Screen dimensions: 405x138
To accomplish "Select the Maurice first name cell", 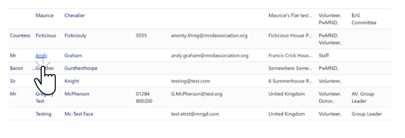I will coord(45,15).
